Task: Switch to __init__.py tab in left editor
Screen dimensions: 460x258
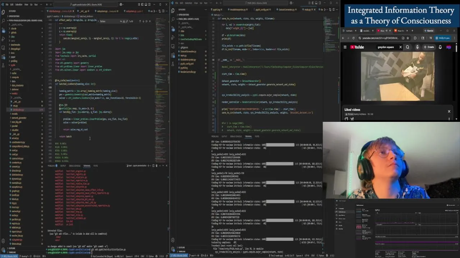Action: (x=83, y=11)
